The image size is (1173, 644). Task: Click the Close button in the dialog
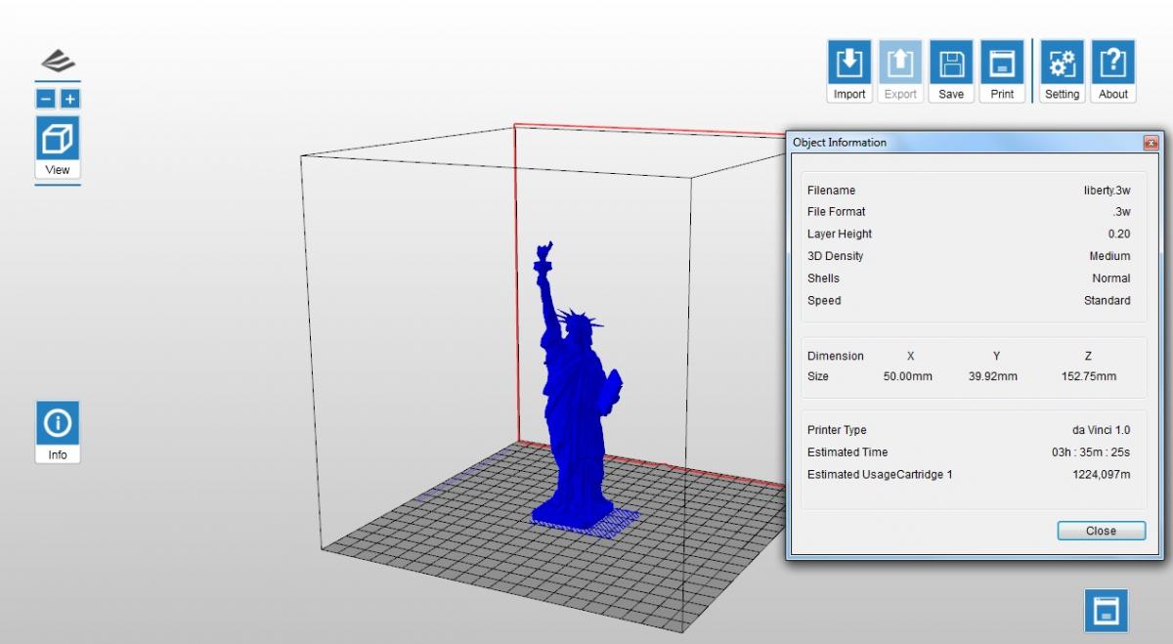coord(1101,531)
